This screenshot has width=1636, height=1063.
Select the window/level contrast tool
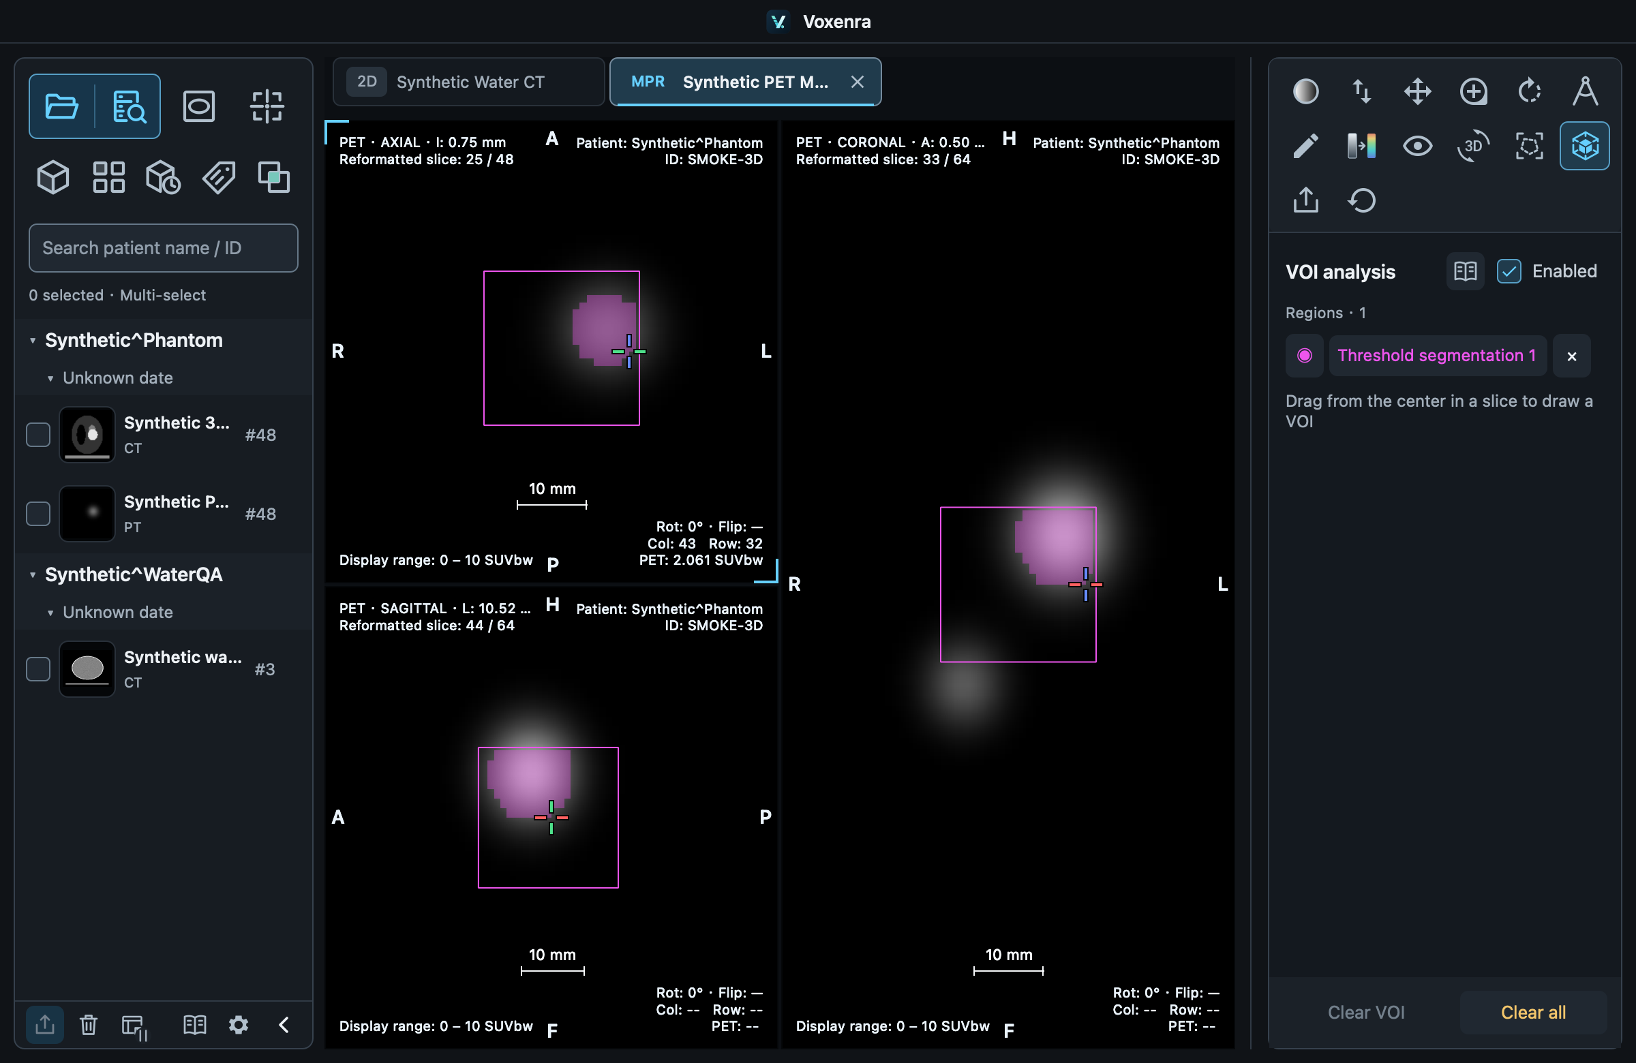pyautogui.click(x=1305, y=91)
